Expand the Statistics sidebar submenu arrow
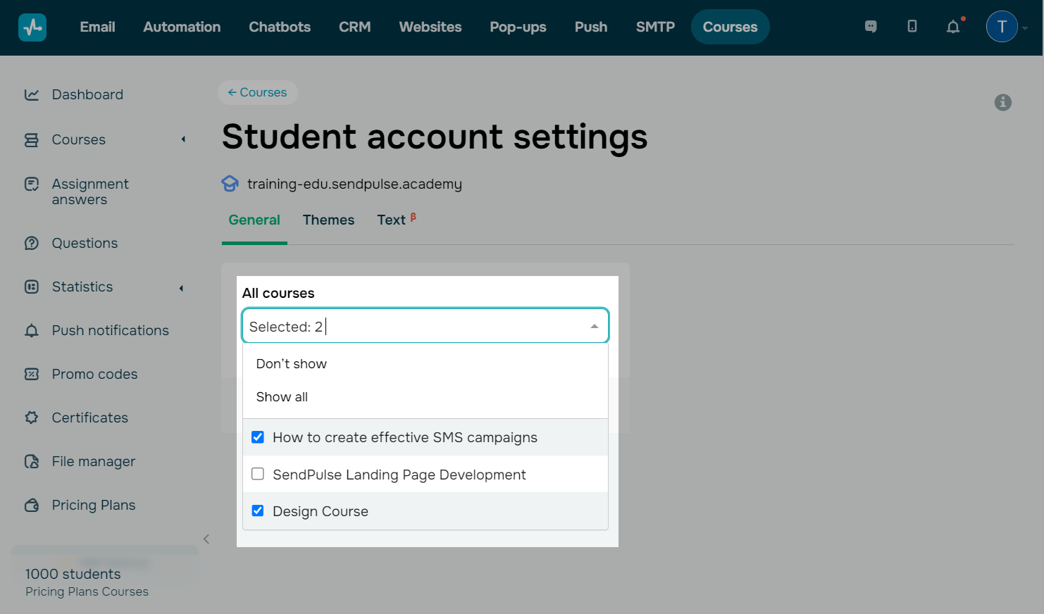1044x614 pixels. [x=181, y=287]
